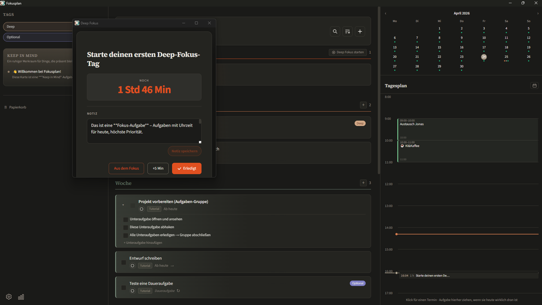Click Tutorial tag on Teste eine Daueraufgabe
Image resolution: width=542 pixels, height=305 pixels.
point(145,291)
